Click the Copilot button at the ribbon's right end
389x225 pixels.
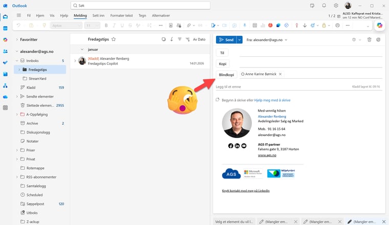tap(380, 25)
